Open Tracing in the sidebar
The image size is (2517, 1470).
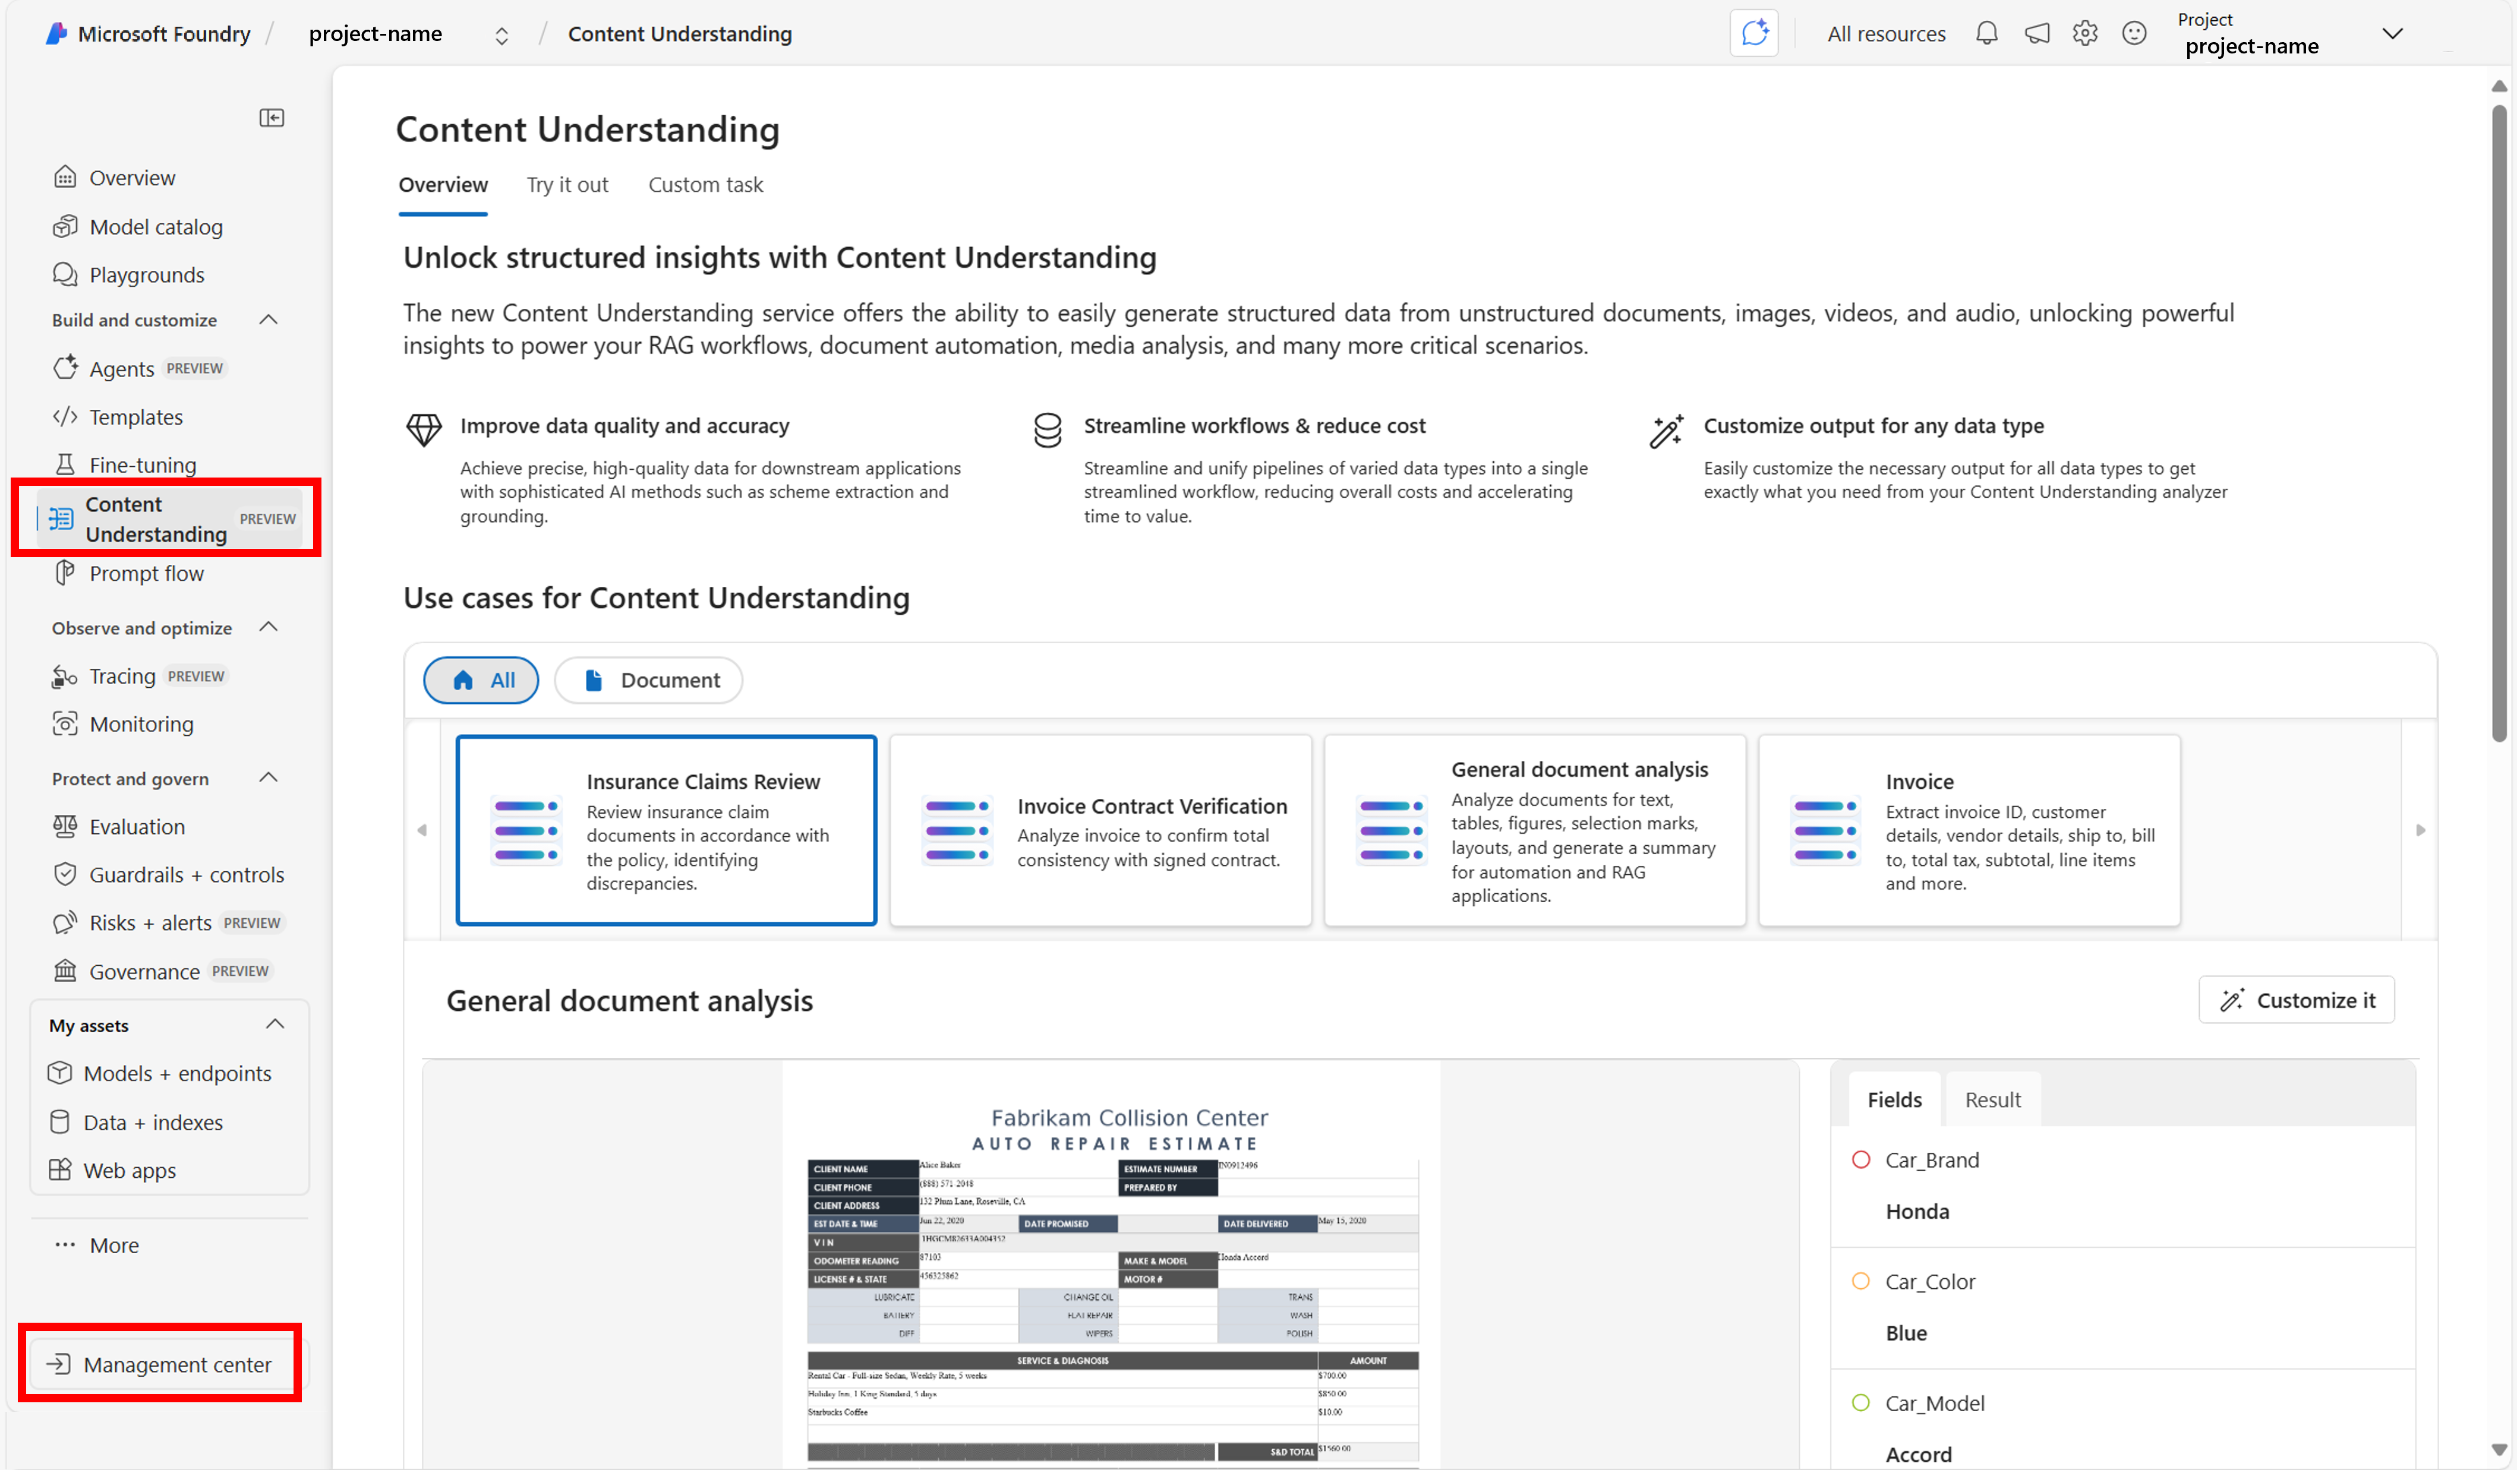140,676
